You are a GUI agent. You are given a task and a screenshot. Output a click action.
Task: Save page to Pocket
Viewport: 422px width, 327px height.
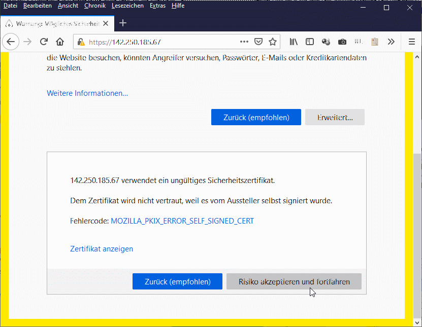tap(258, 42)
